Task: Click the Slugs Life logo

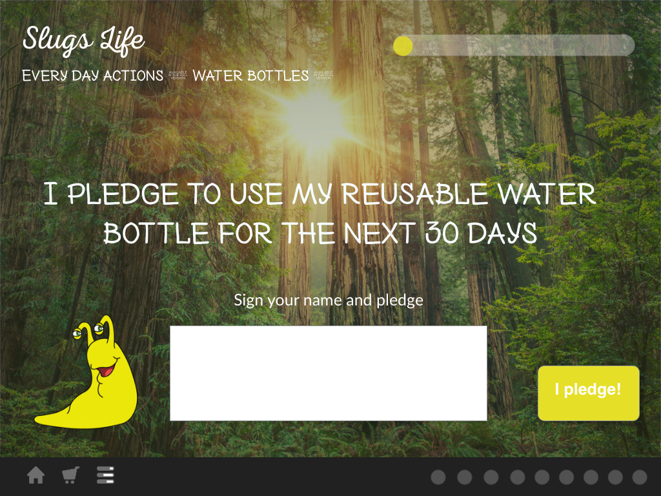Action: click(x=83, y=41)
